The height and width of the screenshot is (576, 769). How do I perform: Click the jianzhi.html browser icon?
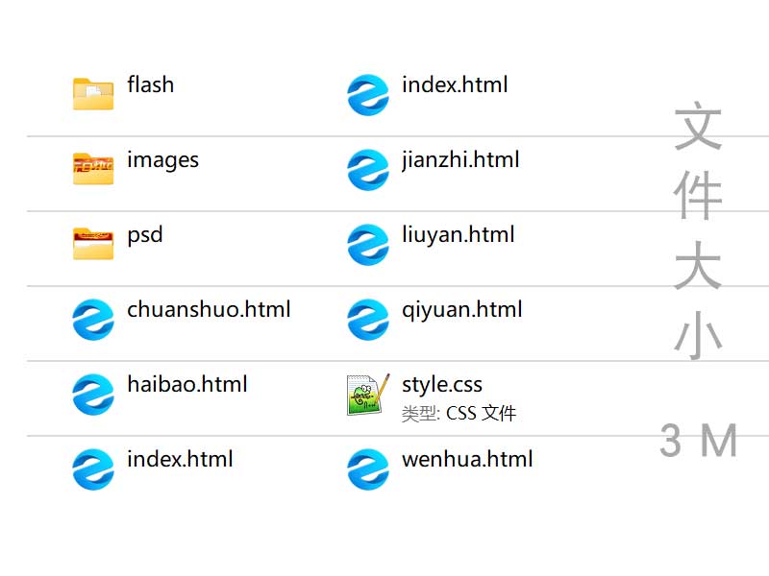368,170
